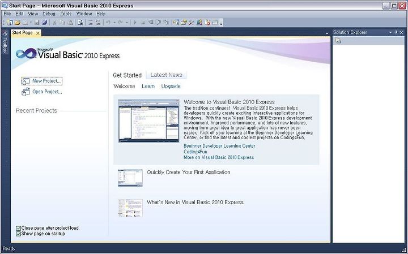The image size is (408, 254).
Task: Click the Toolbox hammer-and-wrench toolbar icon
Action: coord(192,23)
